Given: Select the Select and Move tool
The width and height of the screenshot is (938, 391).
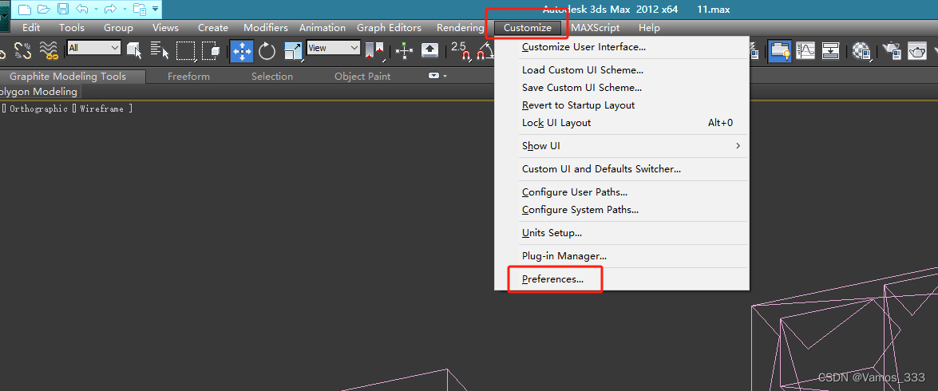Looking at the screenshot, I should coord(242,51).
